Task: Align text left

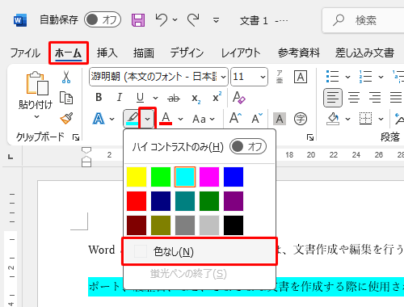Action: (333, 98)
